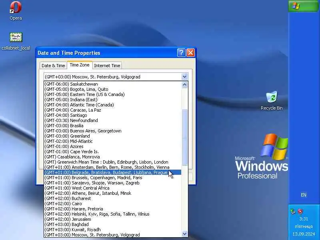Select Amsterdam, Berlin, Bern, Rome zone
320x240 pixels.
pos(113,167)
